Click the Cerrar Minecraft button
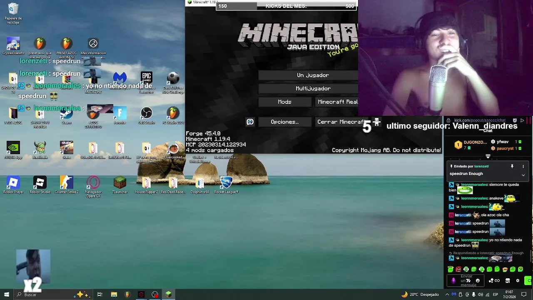 341,122
